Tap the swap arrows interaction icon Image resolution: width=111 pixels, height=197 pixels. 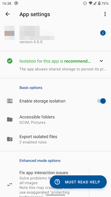(10, 184)
